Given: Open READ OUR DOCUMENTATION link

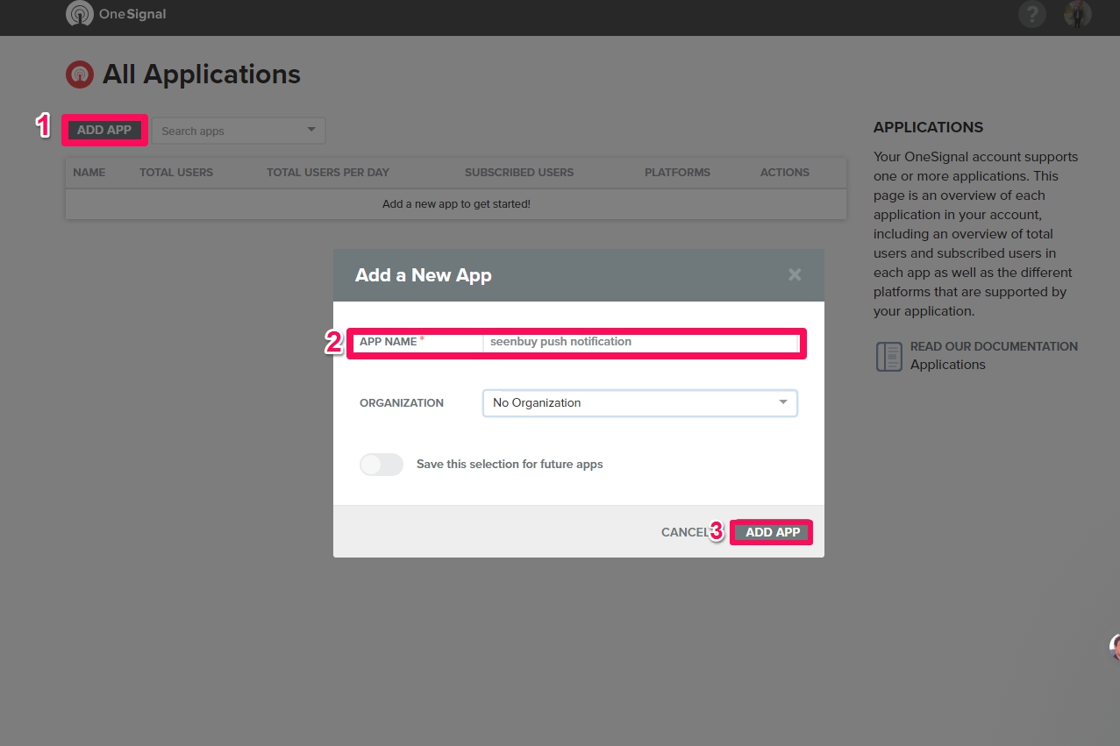Looking at the screenshot, I should click(994, 346).
